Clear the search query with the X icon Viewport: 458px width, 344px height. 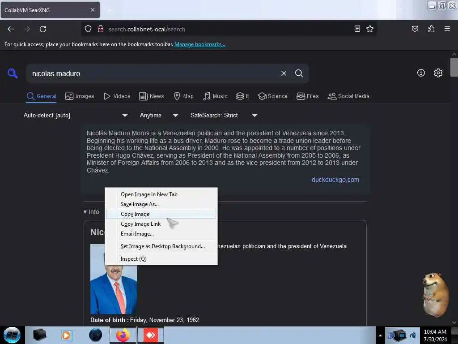click(x=284, y=73)
